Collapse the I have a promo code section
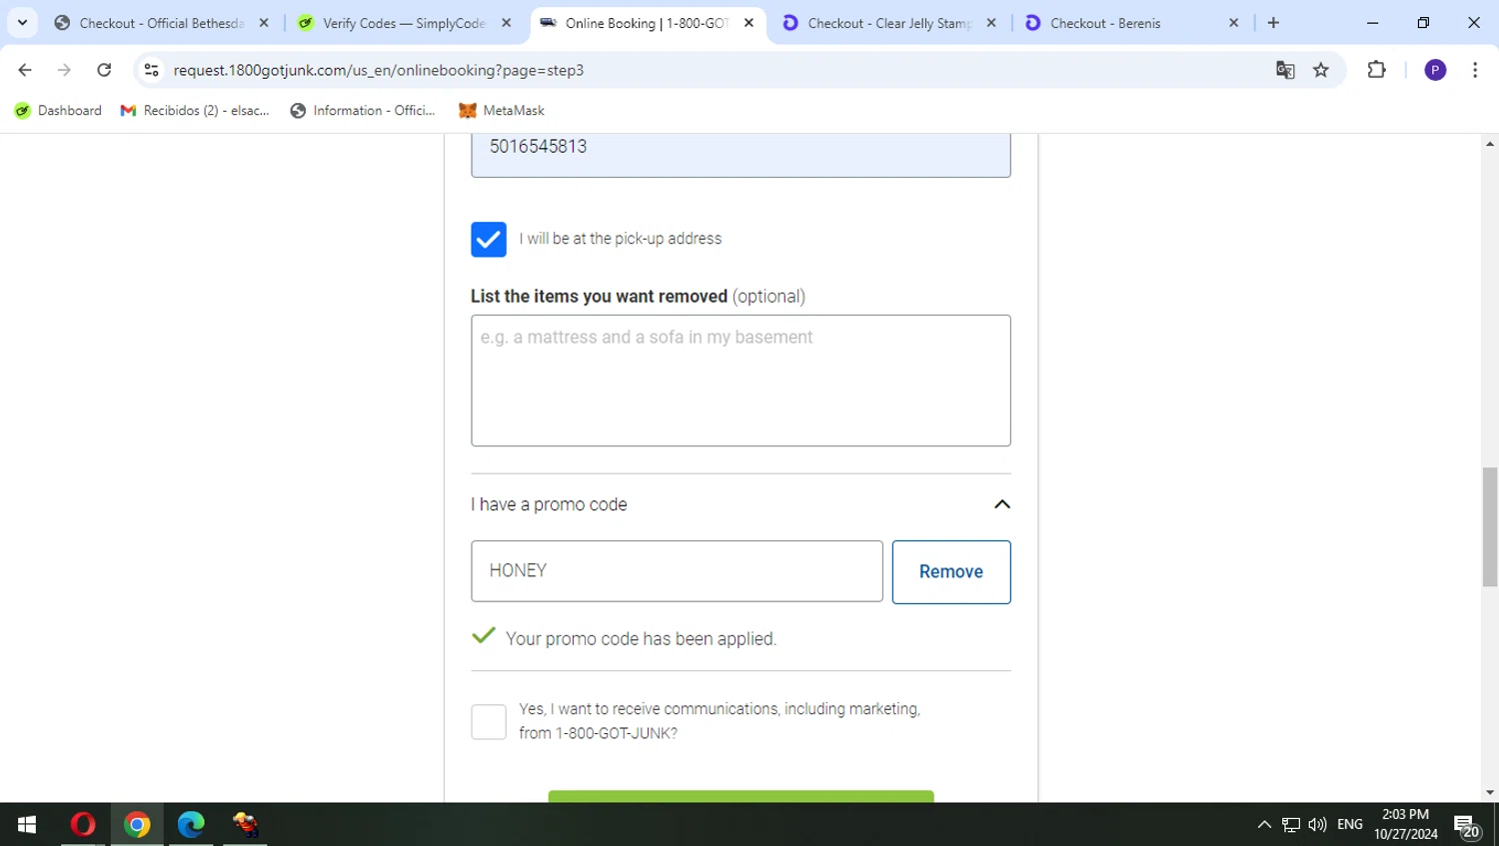Image resolution: width=1499 pixels, height=846 pixels. 1002,504
